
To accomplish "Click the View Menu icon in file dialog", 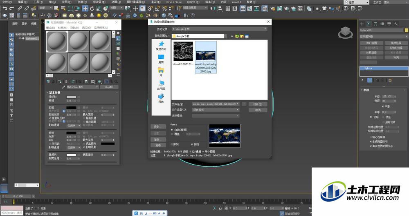I will pyautogui.click(x=247, y=36).
